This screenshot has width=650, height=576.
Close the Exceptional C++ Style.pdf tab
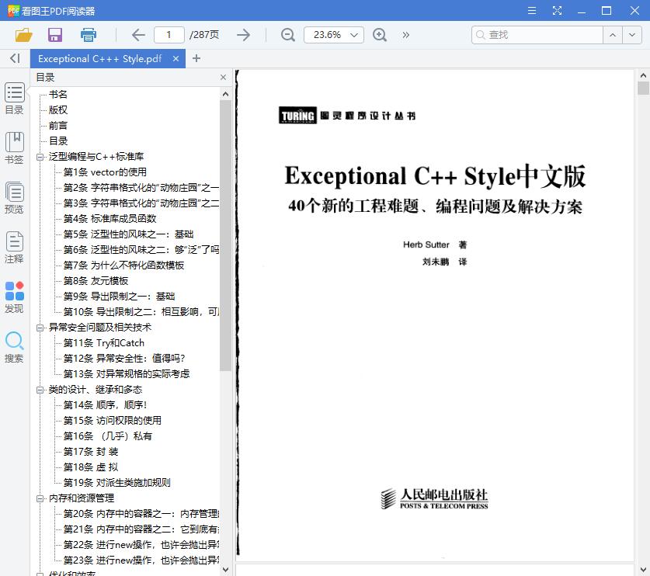[176, 59]
